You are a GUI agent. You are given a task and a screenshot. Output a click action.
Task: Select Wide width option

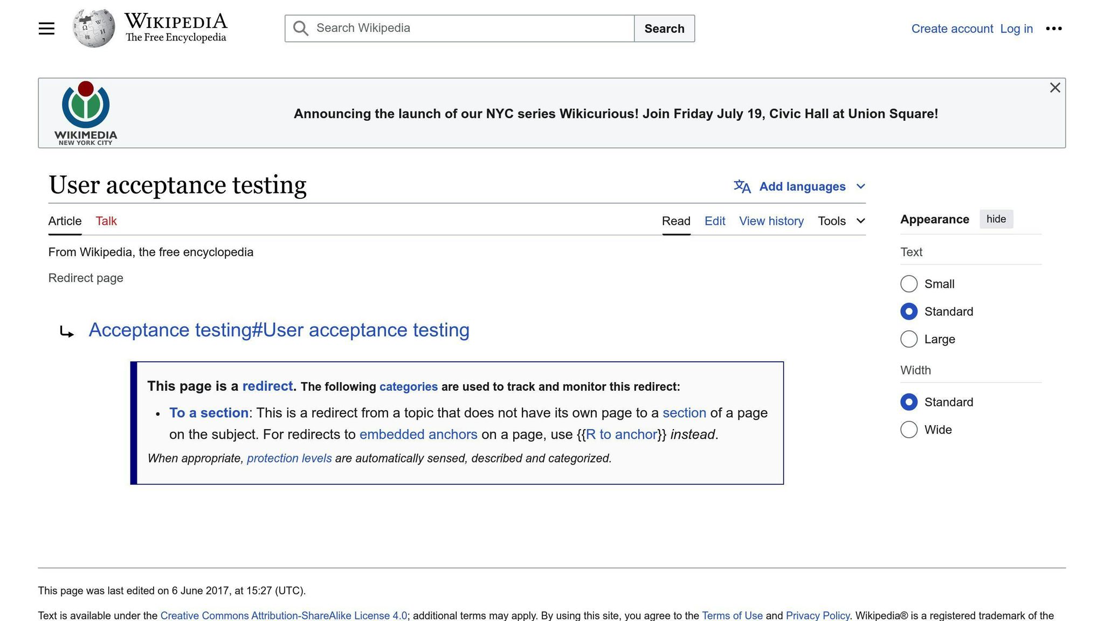point(909,430)
